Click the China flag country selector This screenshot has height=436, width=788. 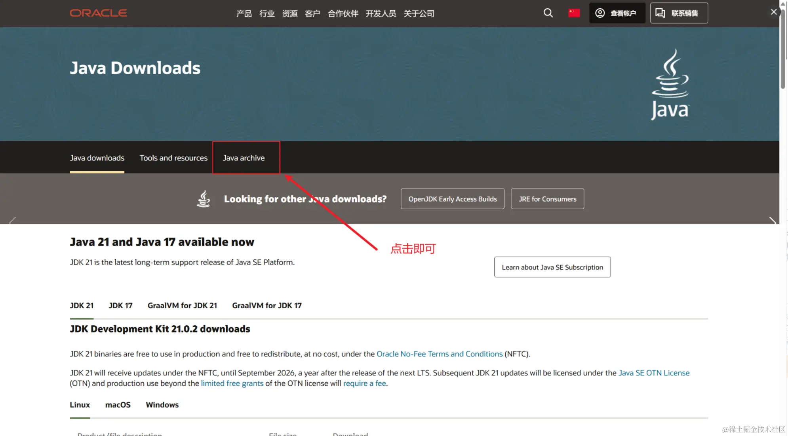[x=574, y=13]
